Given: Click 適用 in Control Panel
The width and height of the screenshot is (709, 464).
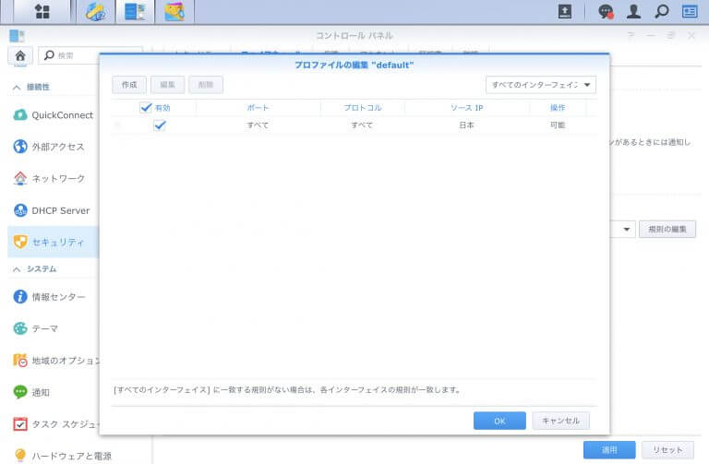Looking at the screenshot, I should click(609, 450).
